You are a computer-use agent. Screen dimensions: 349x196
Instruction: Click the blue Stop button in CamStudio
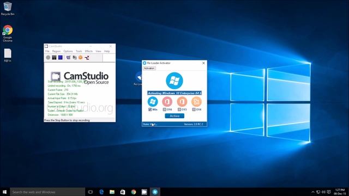point(61,58)
